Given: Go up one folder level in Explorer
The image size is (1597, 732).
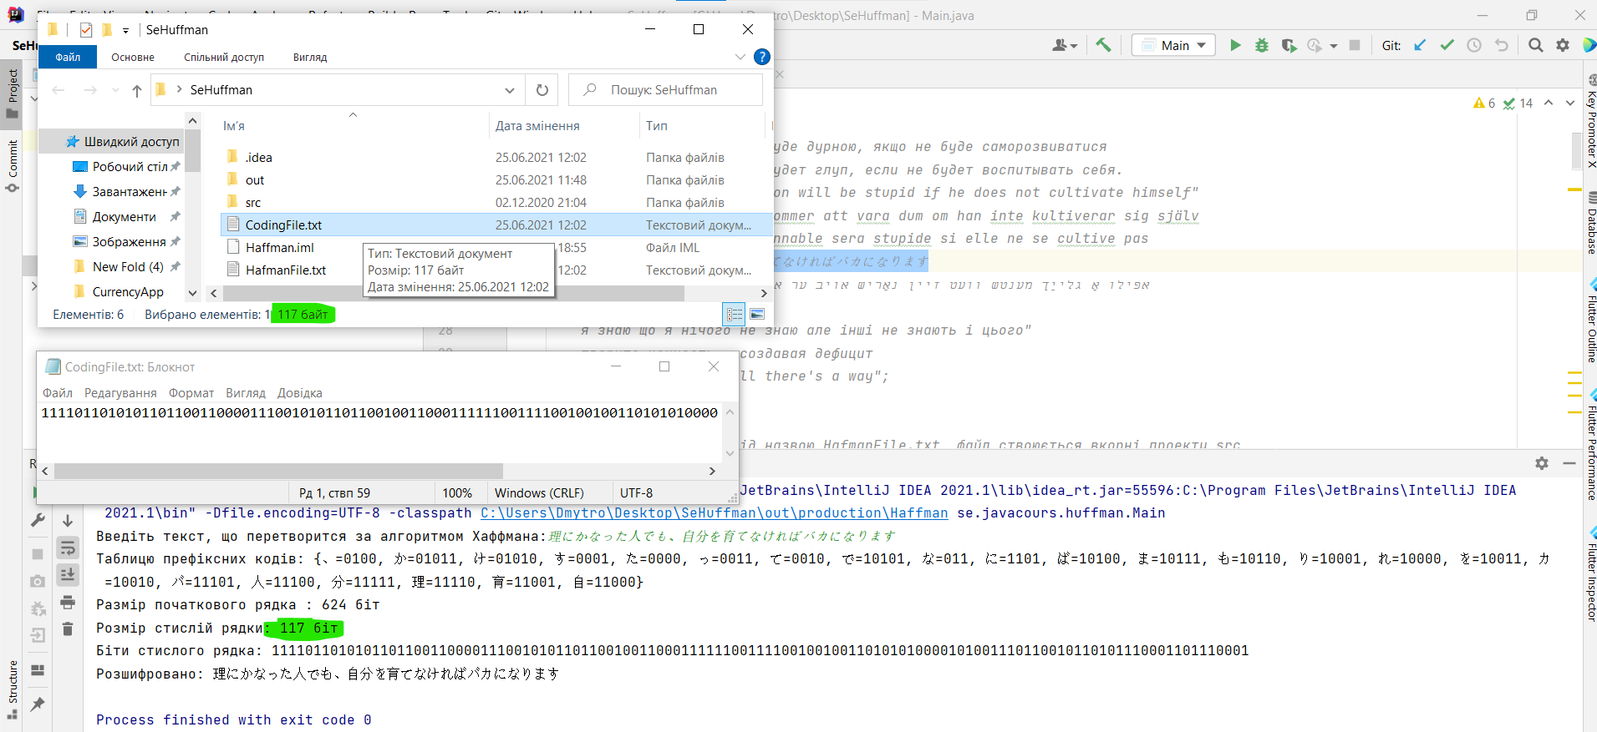Looking at the screenshot, I should (x=137, y=90).
